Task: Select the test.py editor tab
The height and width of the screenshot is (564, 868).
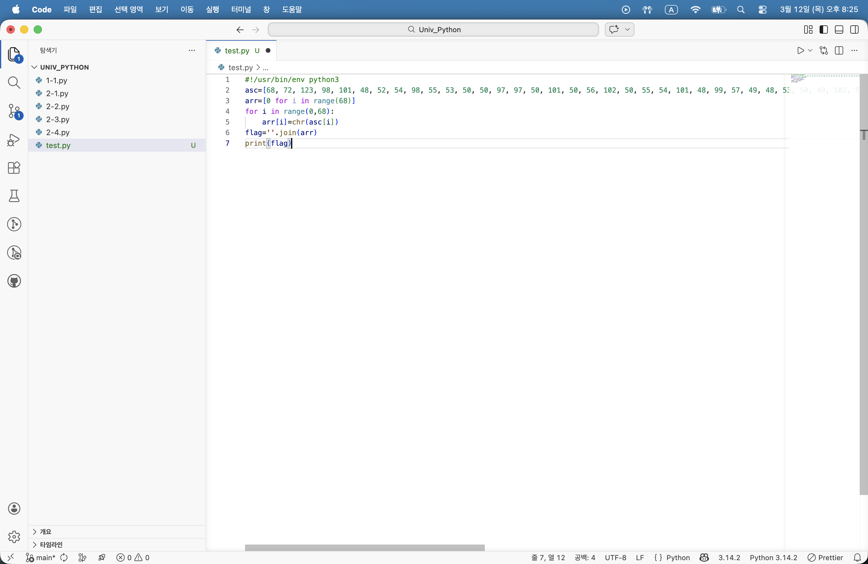Action: tap(237, 51)
